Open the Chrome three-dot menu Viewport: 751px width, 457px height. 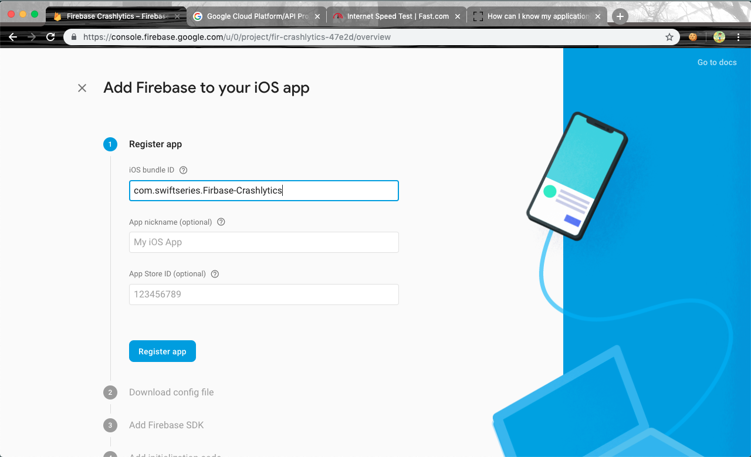coord(739,37)
